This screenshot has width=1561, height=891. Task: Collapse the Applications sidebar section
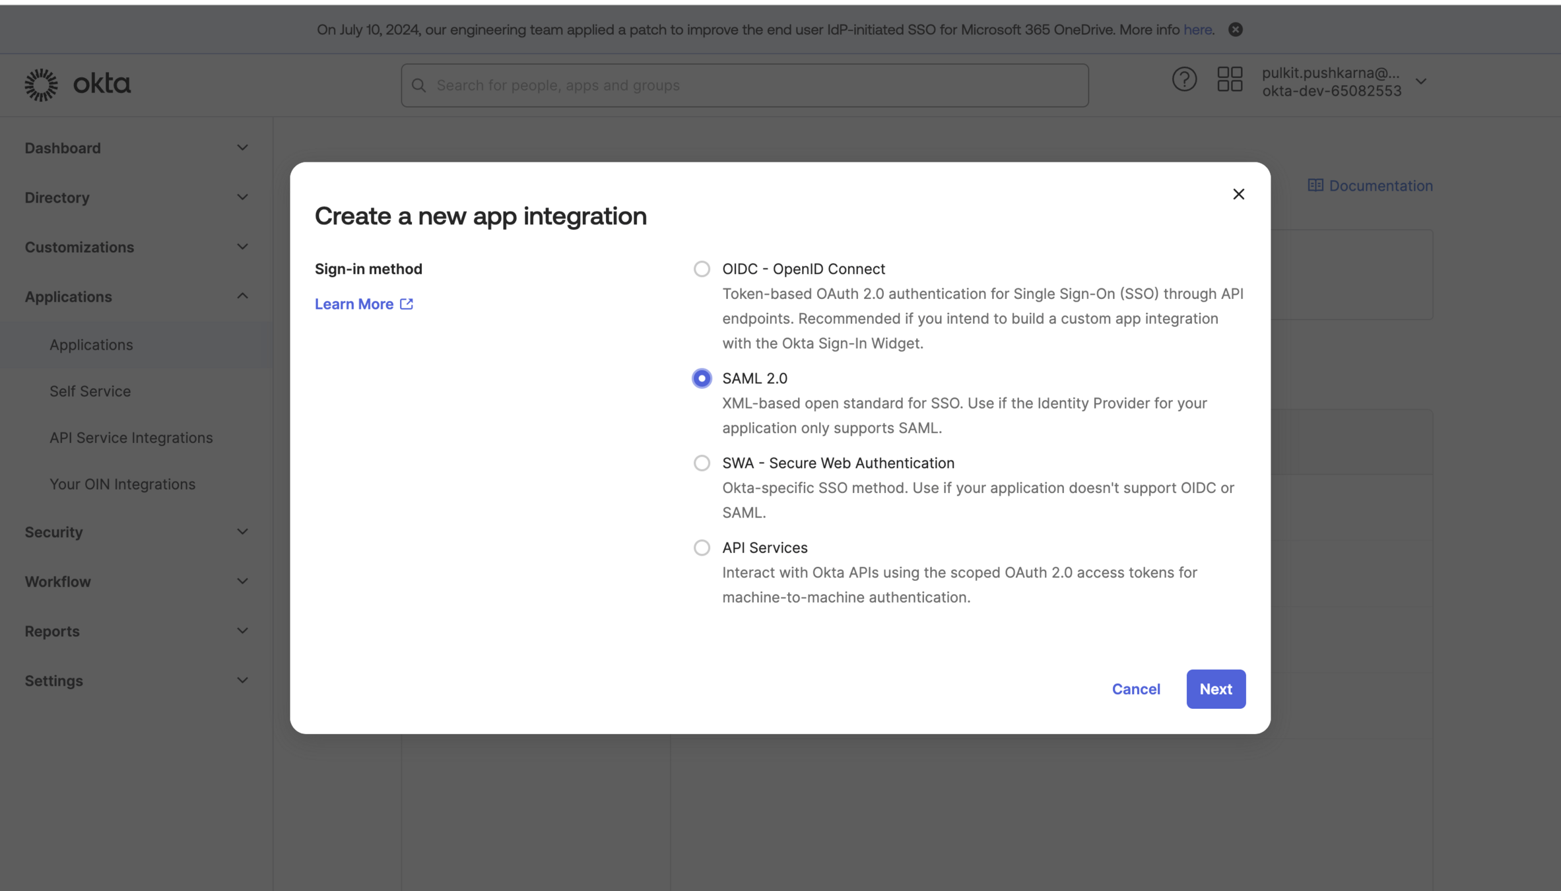pos(242,296)
